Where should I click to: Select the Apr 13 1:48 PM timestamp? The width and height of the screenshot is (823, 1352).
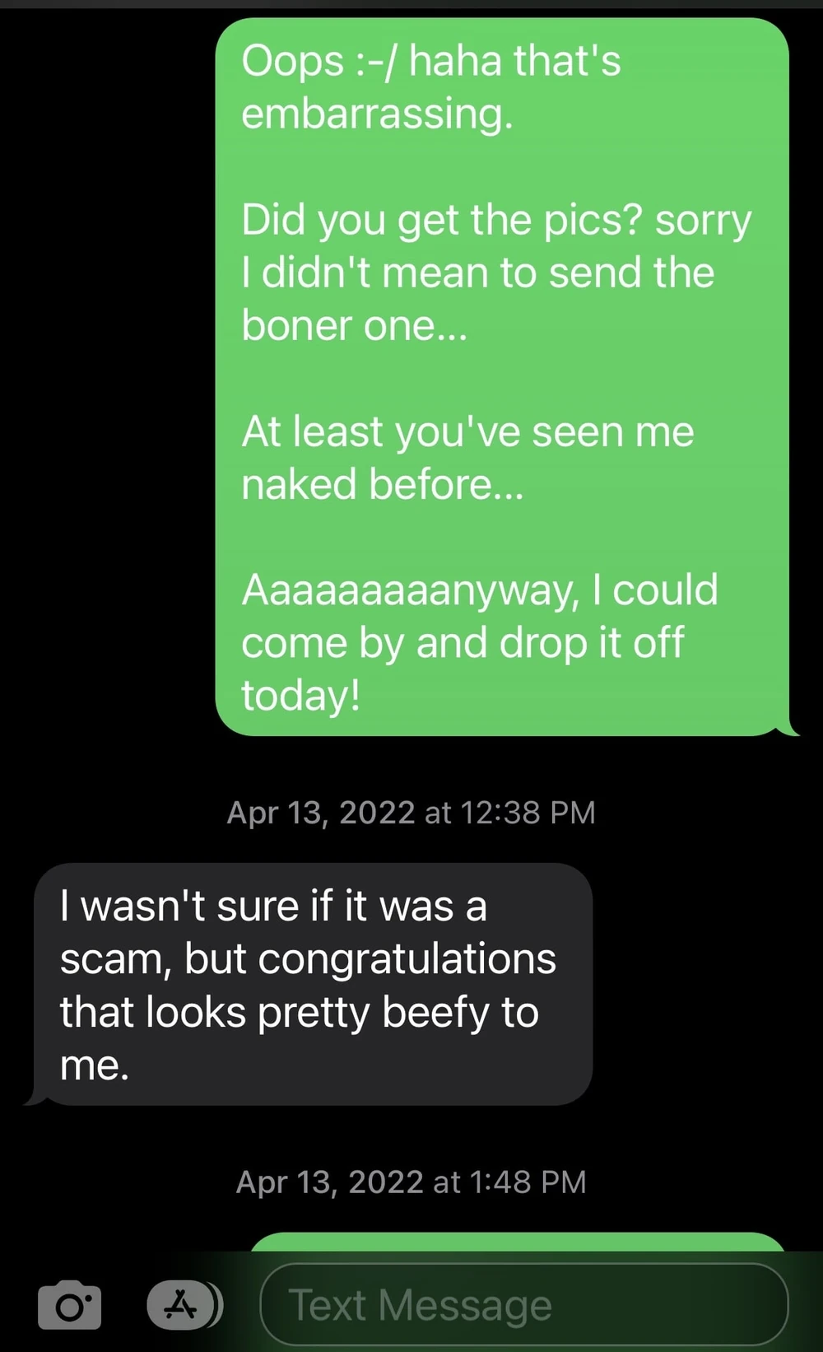tap(411, 1182)
